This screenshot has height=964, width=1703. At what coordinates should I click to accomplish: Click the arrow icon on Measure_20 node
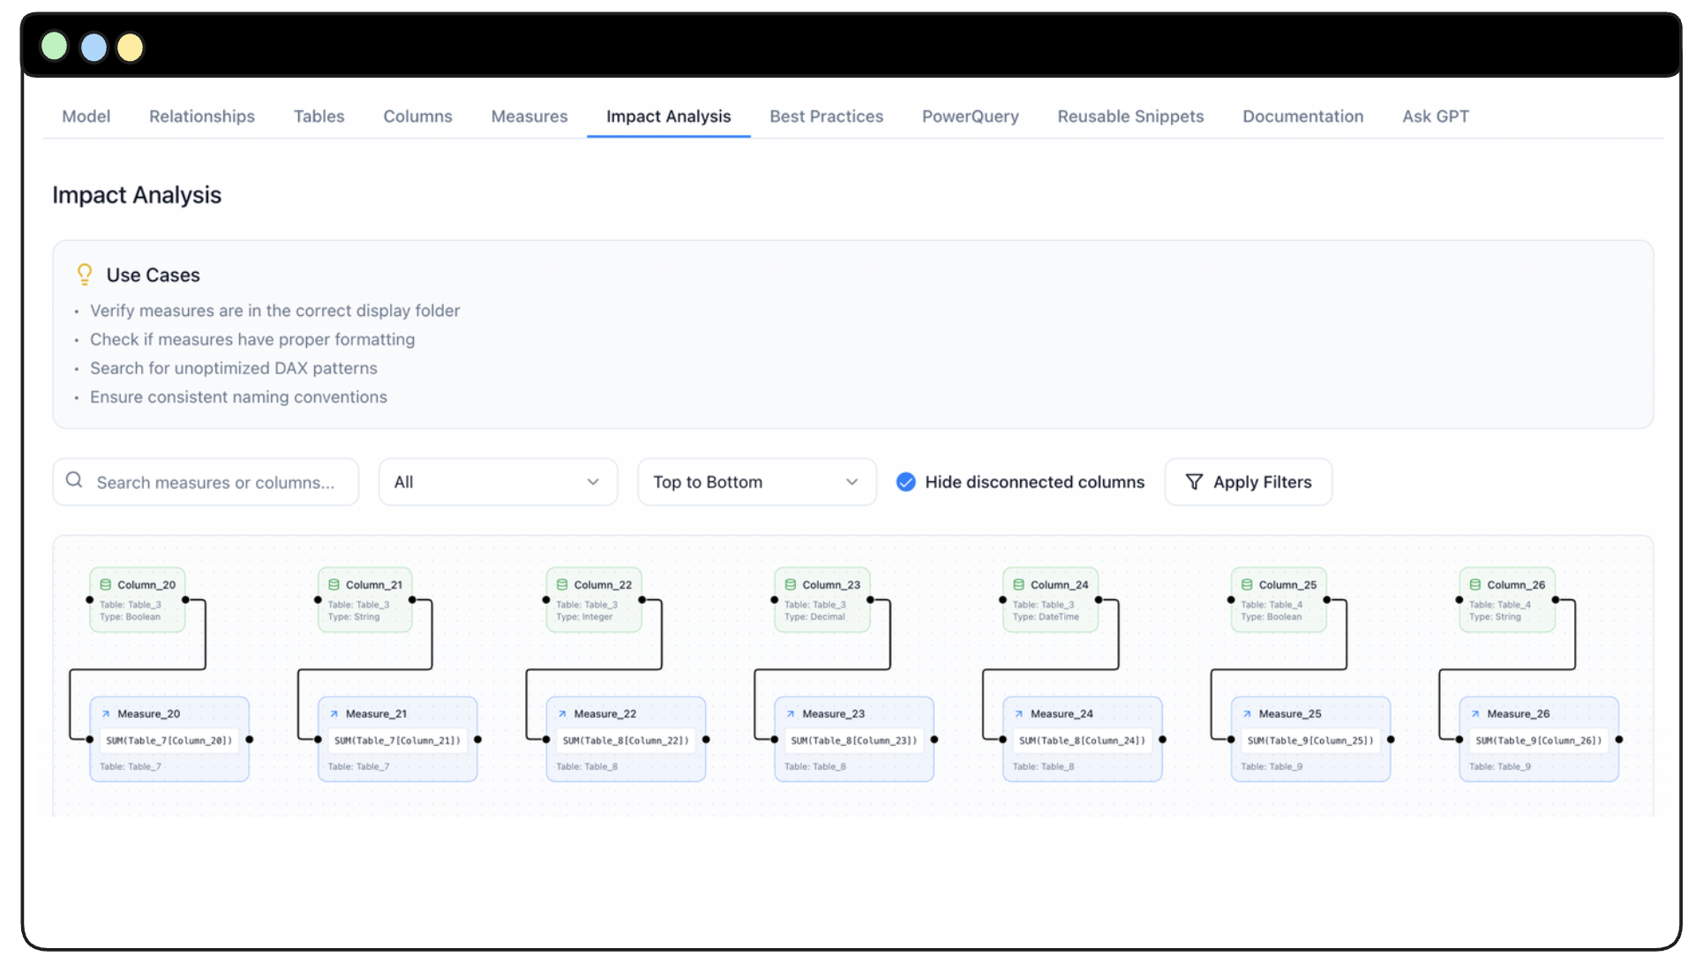pos(105,714)
